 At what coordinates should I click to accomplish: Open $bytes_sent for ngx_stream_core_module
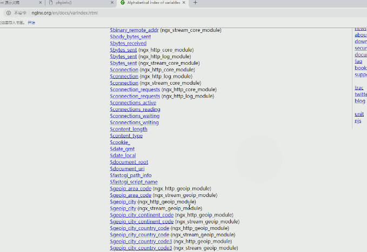point(123,63)
